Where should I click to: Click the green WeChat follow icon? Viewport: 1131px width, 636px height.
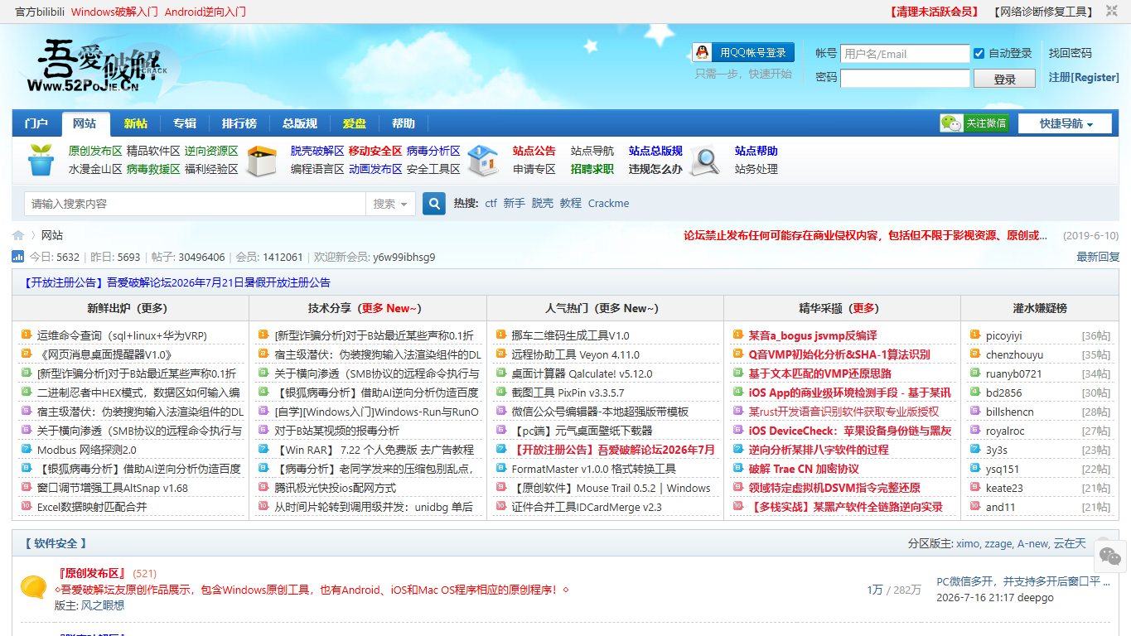coord(951,123)
